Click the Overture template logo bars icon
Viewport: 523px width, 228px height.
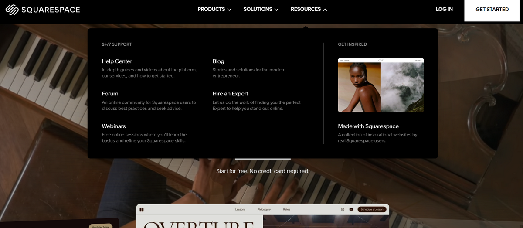click(x=141, y=209)
